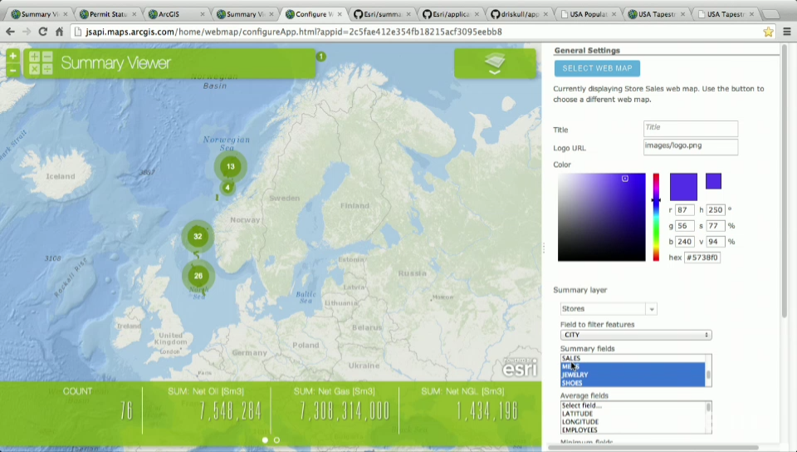Go forward with browser forward arrow

[27, 32]
